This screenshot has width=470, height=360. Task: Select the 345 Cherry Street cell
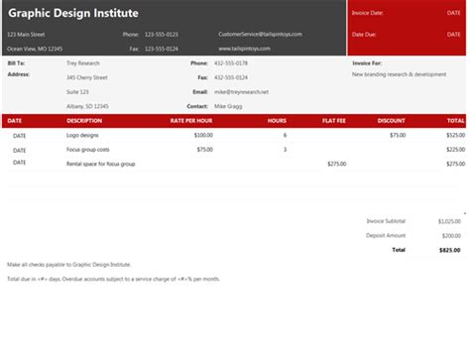point(87,77)
